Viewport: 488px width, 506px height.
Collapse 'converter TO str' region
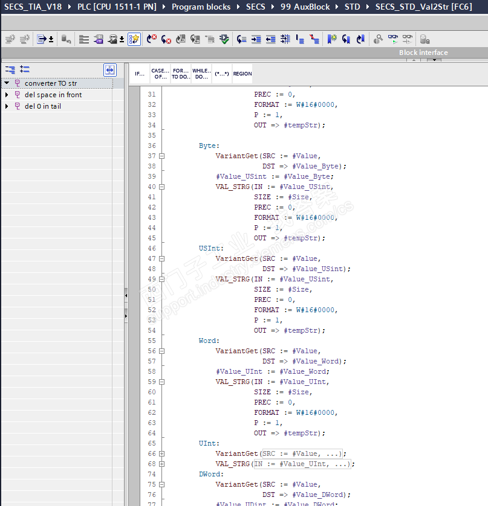[x=7, y=83]
